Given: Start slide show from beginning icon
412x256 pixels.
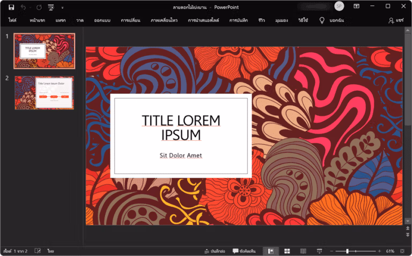Looking at the screenshot, I should click(x=51, y=8).
